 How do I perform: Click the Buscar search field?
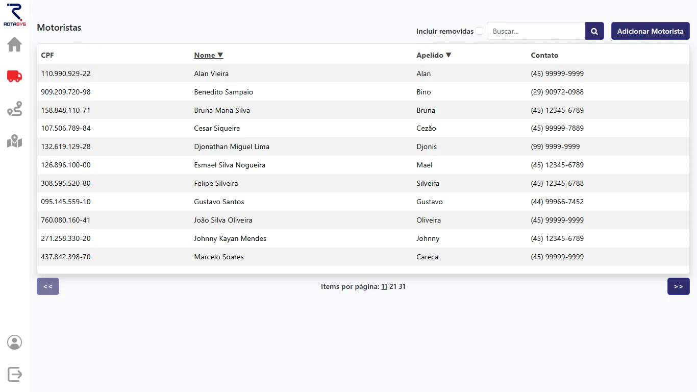(536, 31)
